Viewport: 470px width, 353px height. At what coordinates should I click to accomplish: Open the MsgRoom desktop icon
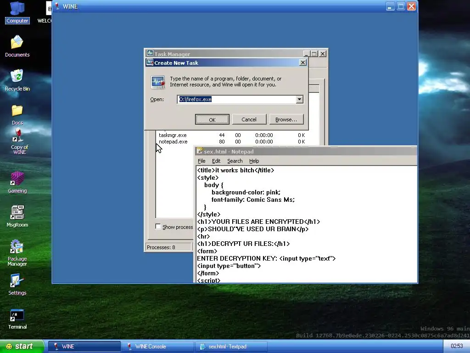(17, 216)
